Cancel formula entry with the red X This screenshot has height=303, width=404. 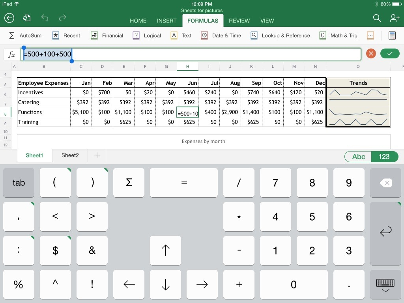(x=370, y=53)
